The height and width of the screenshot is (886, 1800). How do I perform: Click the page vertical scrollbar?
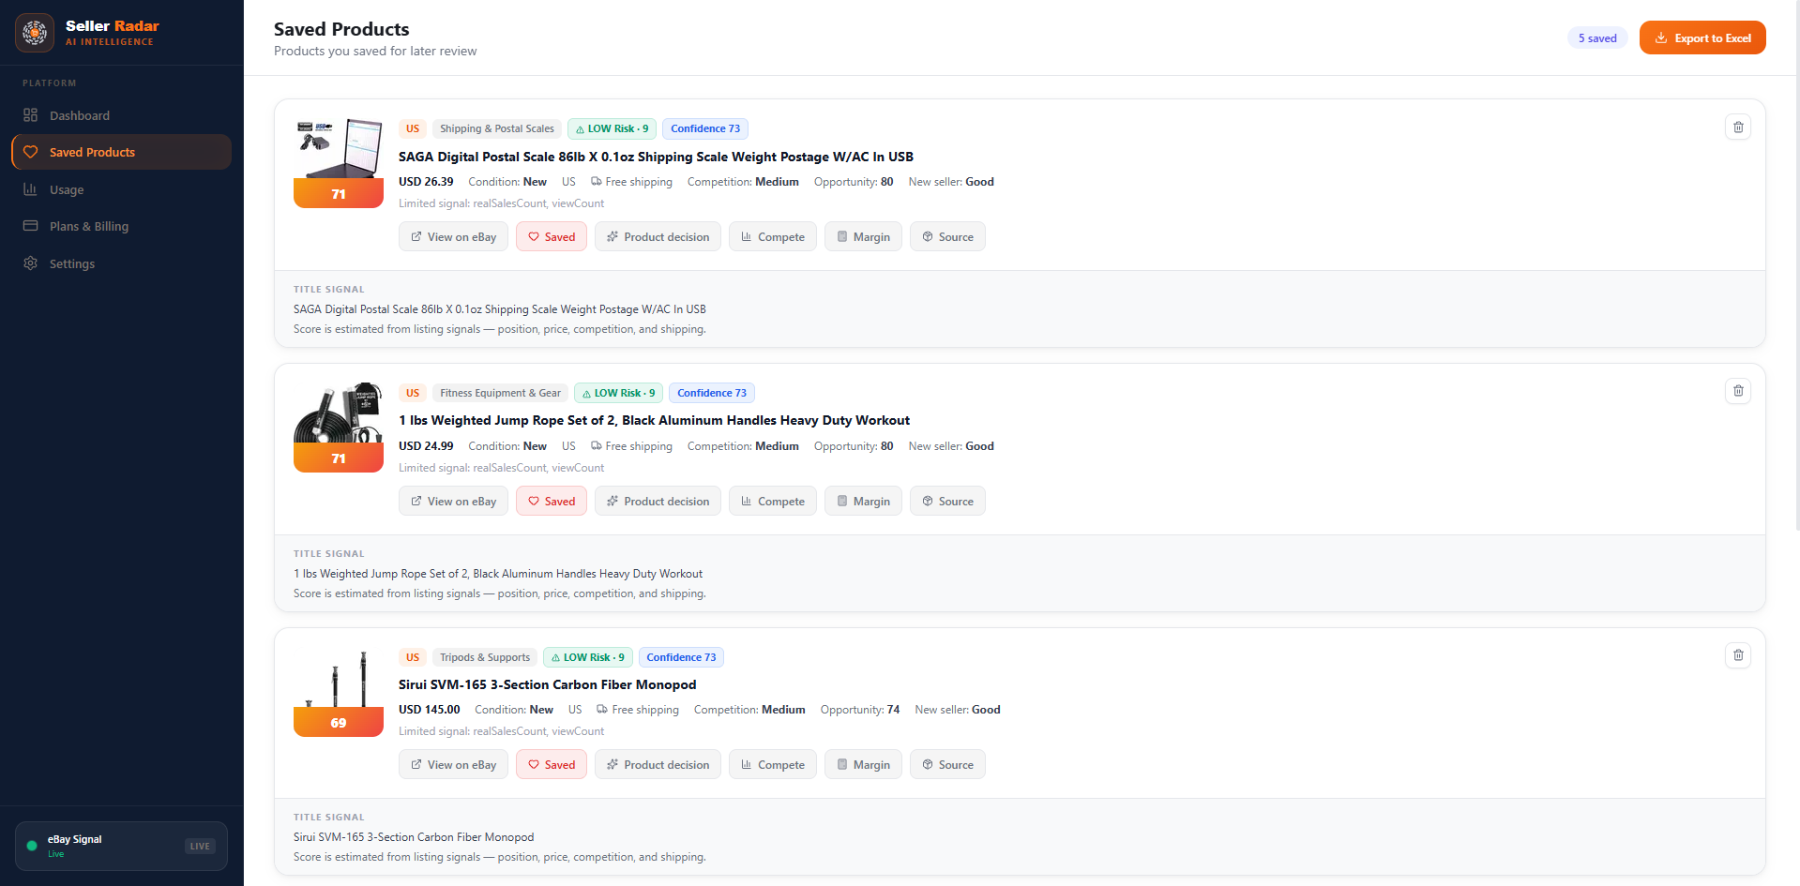(1796, 267)
